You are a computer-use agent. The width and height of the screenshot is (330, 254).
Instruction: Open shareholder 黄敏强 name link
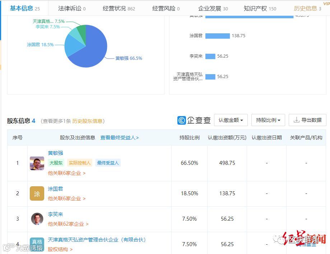[x=55, y=153]
